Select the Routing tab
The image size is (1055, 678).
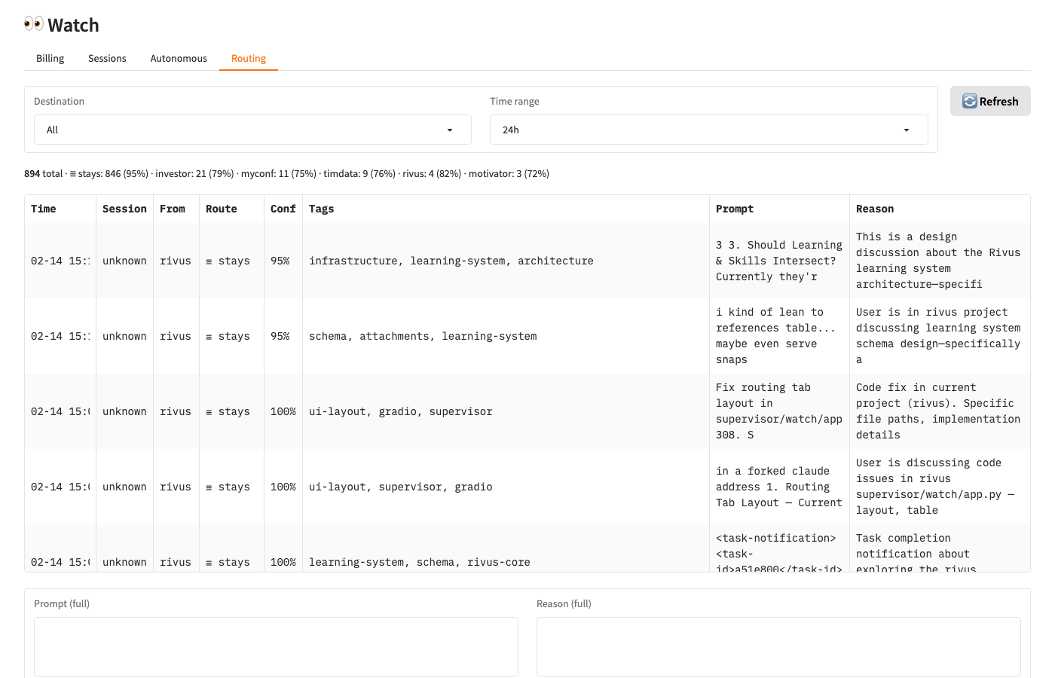(x=248, y=58)
